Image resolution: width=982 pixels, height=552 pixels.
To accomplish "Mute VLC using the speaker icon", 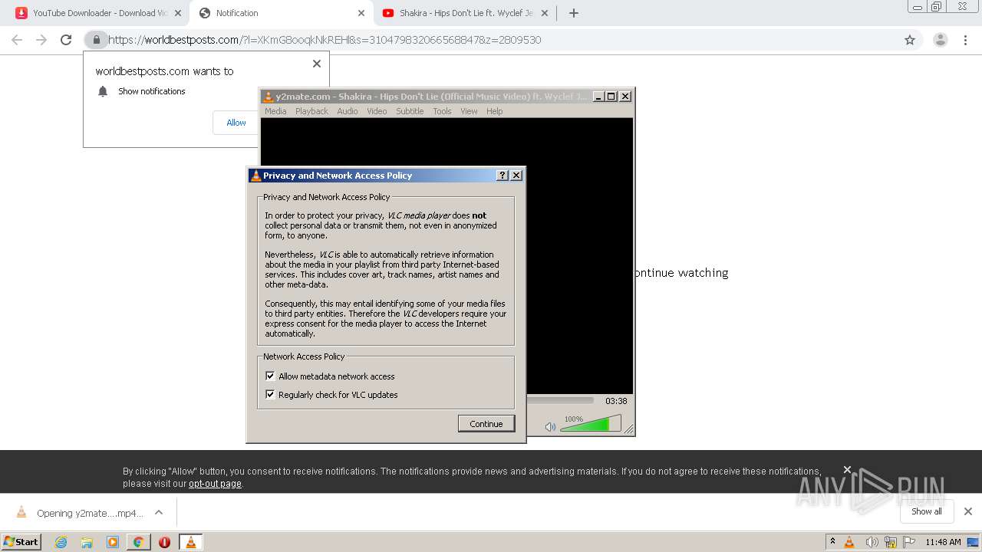I will [x=550, y=426].
